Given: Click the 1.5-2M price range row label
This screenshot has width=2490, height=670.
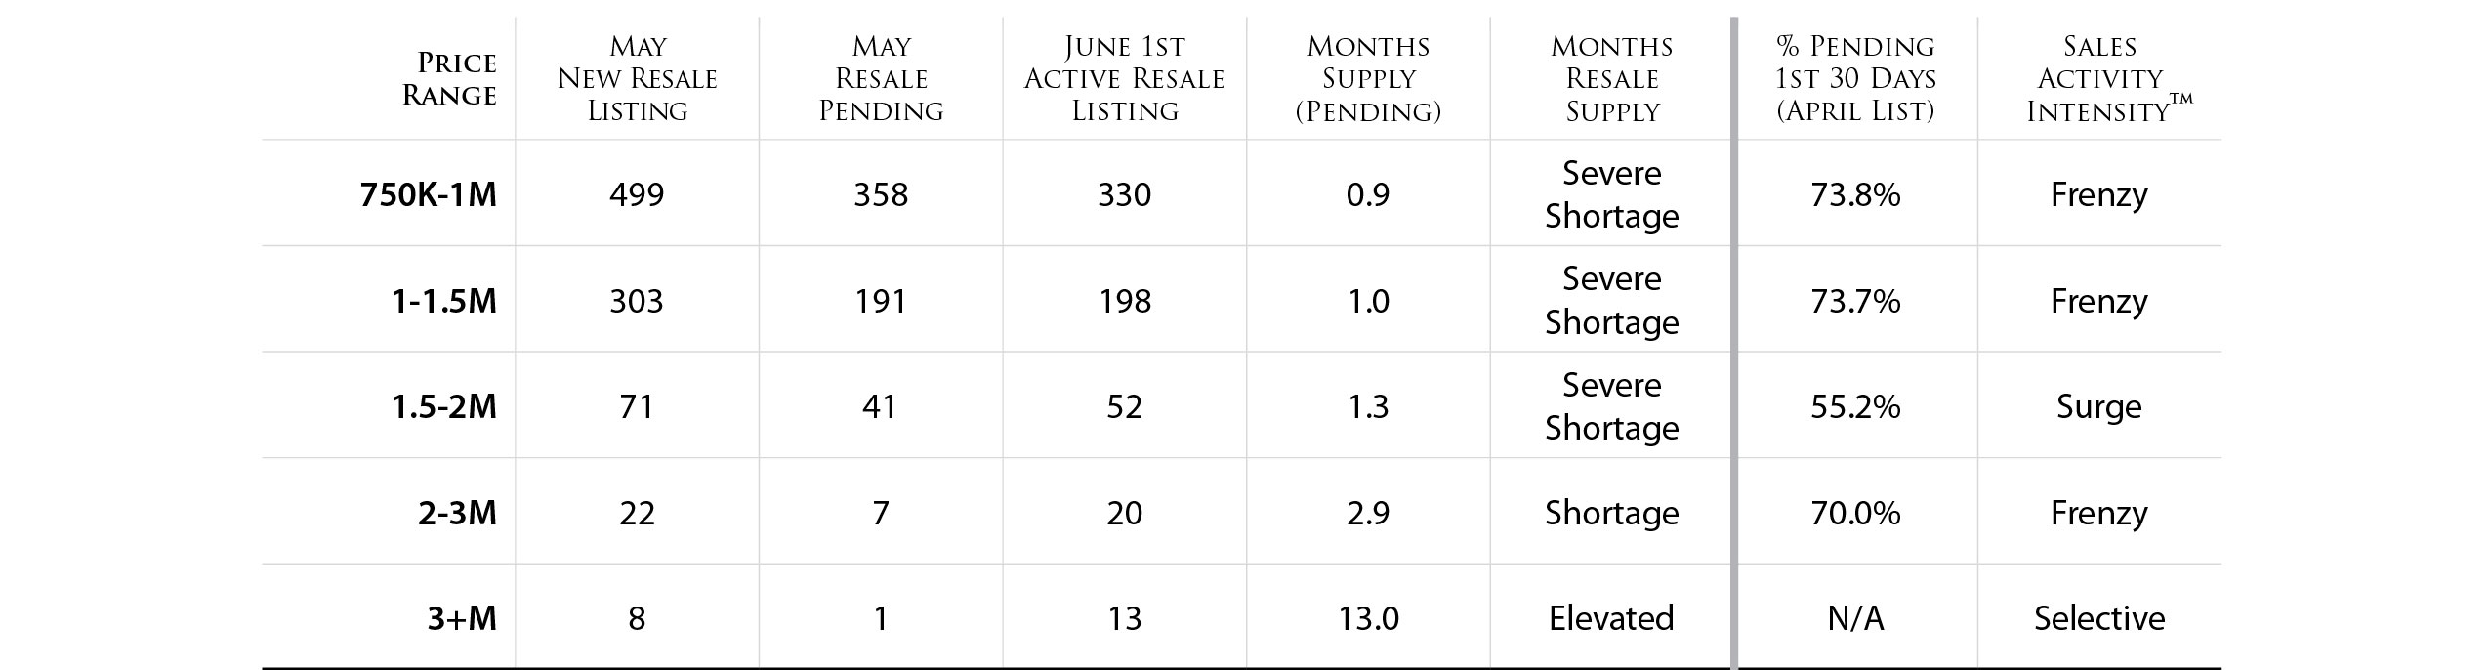Looking at the screenshot, I should [444, 406].
